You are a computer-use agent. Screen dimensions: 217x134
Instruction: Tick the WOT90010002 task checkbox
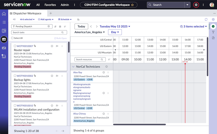(x=15, y=76)
